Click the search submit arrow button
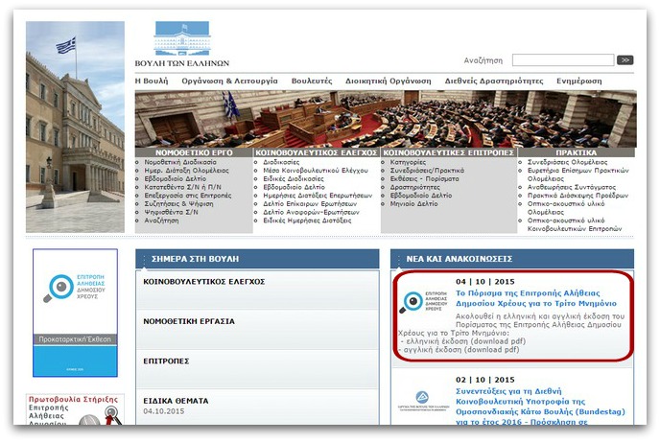This screenshot has height=442, width=660. click(625, 60)
